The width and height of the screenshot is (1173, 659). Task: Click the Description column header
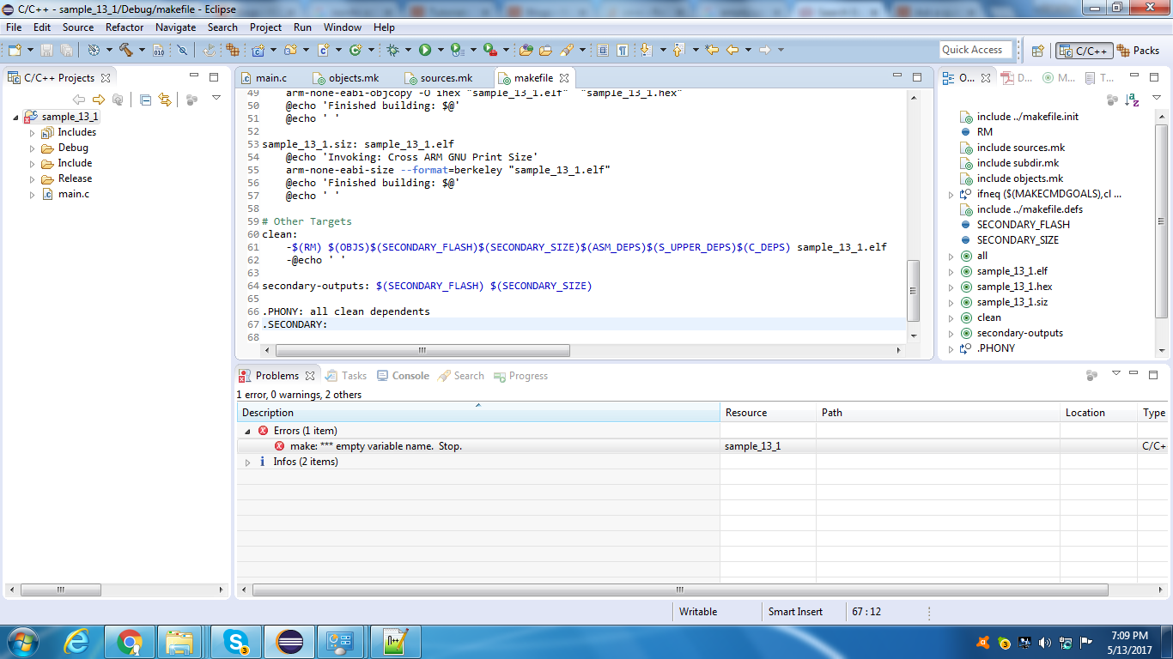pyautogui.click(x=478, y=413)
